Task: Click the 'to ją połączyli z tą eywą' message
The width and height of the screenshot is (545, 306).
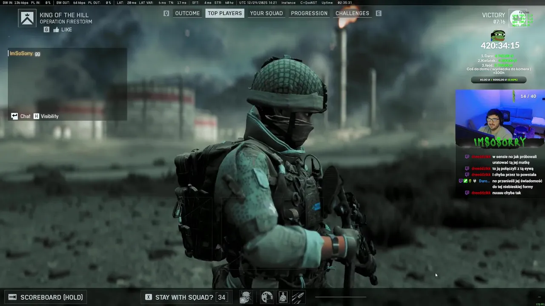Action: (513, 169)
